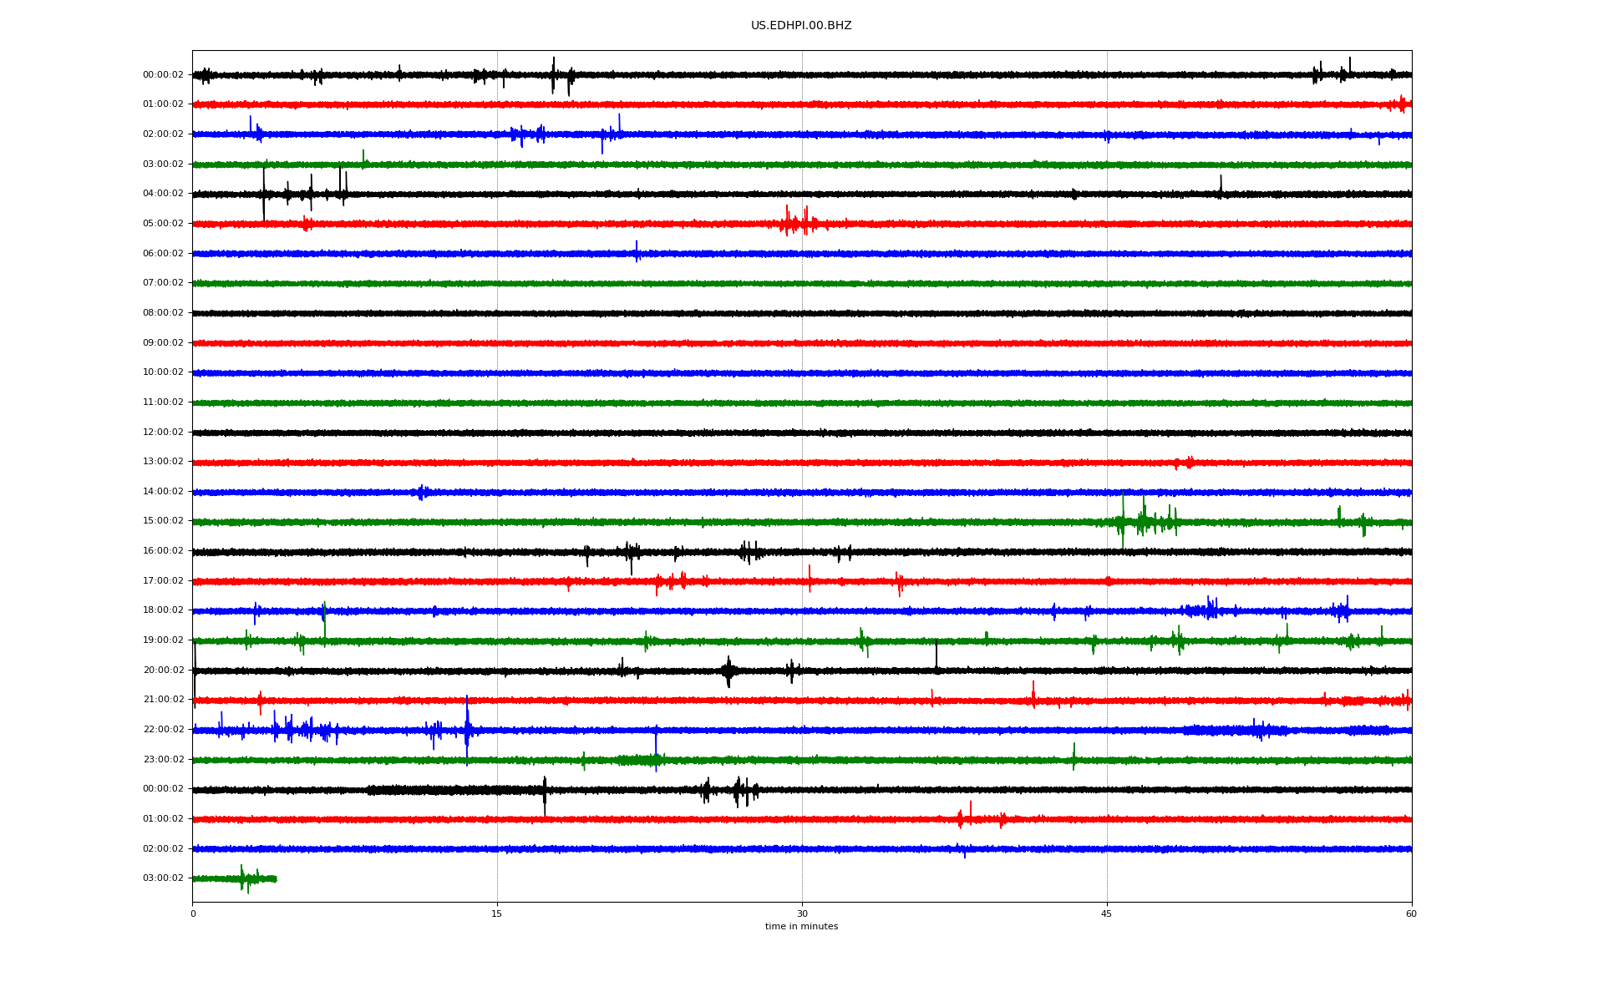This screenshot has height=1002, width=1604.
Task: Select the x-axis label 'time in minutes'
Action: click(801, 926)
